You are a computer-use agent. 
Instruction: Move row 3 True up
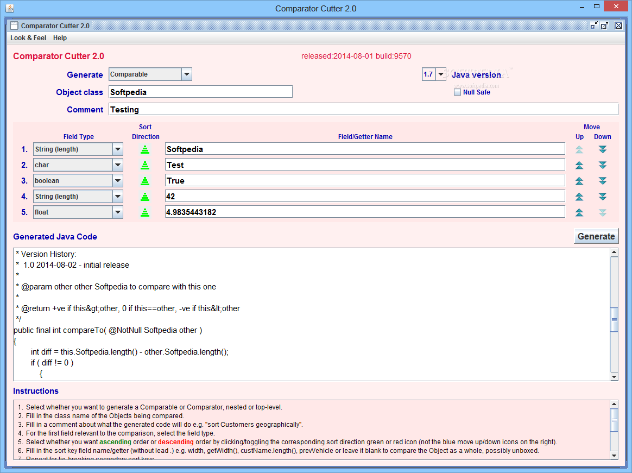tap(579, 181)
